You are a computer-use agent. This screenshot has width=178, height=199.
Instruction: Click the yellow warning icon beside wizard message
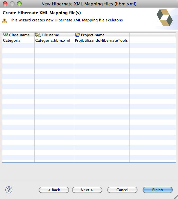pos(4,21)
